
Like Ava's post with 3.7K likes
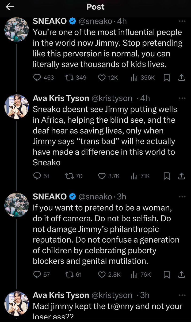pos(102,176)
